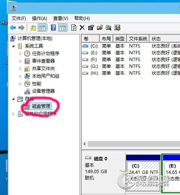Sort by the 卷 column header
This screenshot has height=195, width=180.
[91, 38]
